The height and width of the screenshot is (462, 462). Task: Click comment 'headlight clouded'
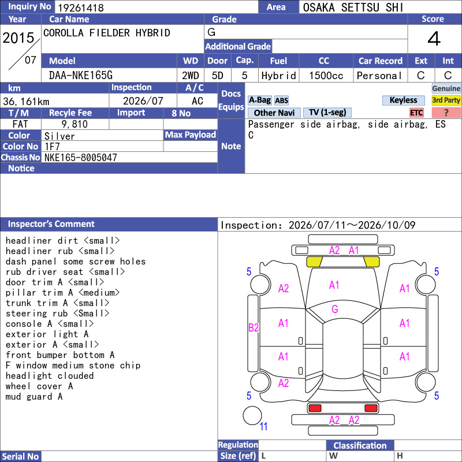[50, 376]
